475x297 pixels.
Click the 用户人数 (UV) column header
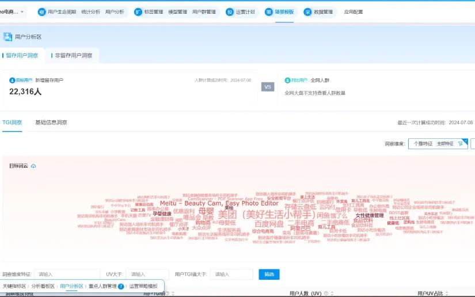(x=305, y=293)
